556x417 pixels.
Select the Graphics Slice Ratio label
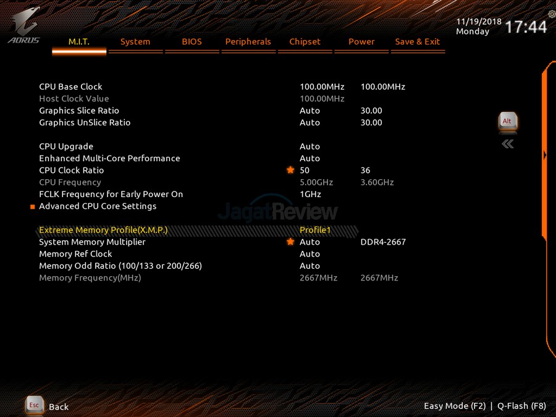point(79,111)
